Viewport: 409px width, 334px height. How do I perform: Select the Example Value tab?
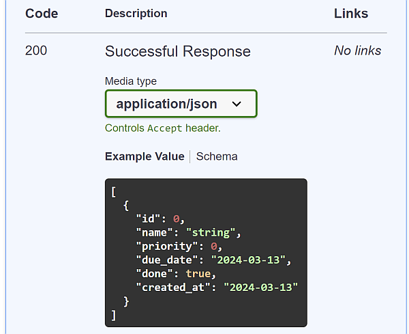tap(145, 156)
